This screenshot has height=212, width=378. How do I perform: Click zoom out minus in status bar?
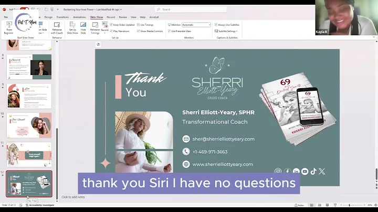[341, 205]
